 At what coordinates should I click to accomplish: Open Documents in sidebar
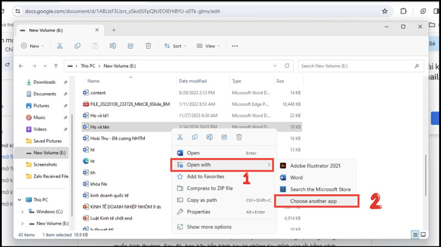click(x=42, y=94)
